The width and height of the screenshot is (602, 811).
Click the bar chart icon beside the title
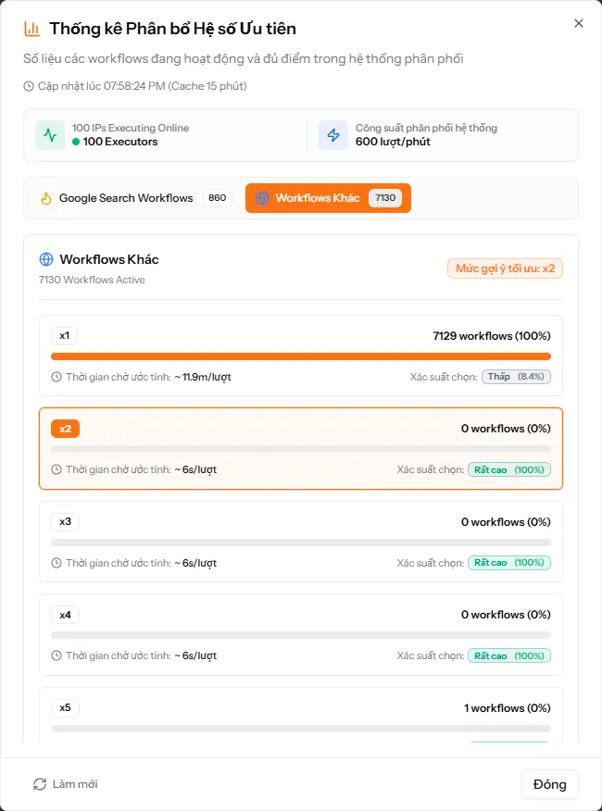click(x=31, y=29)
